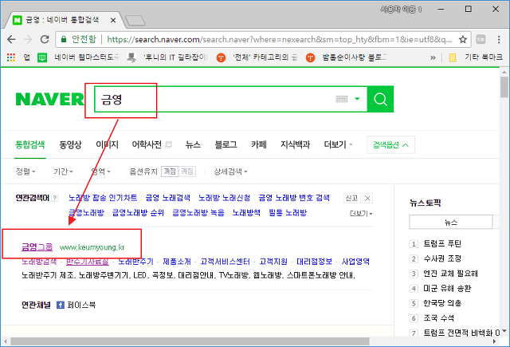The image size is (510, 347).
Task: Select the 통합검색 tab
Action: (30, 144)
